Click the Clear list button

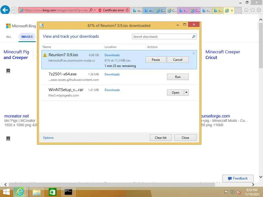click(161, 138)
